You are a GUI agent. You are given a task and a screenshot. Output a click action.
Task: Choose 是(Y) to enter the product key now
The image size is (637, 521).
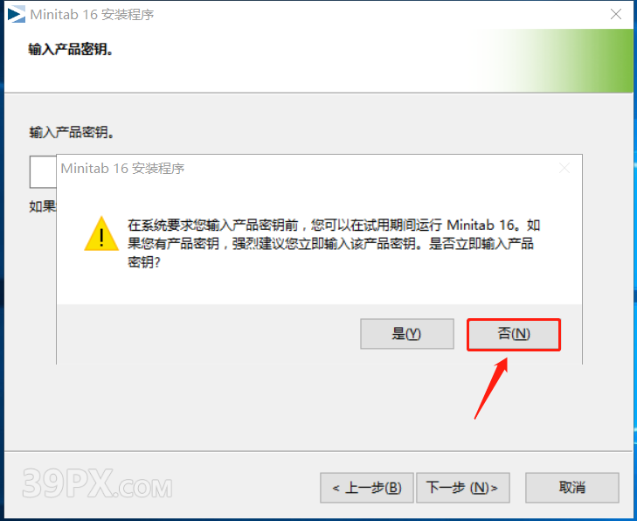click(406, 334)
